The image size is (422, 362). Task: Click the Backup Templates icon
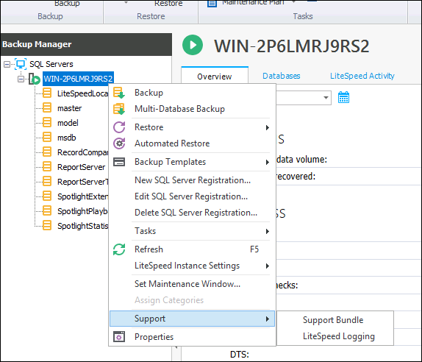[x=119, y=162]
